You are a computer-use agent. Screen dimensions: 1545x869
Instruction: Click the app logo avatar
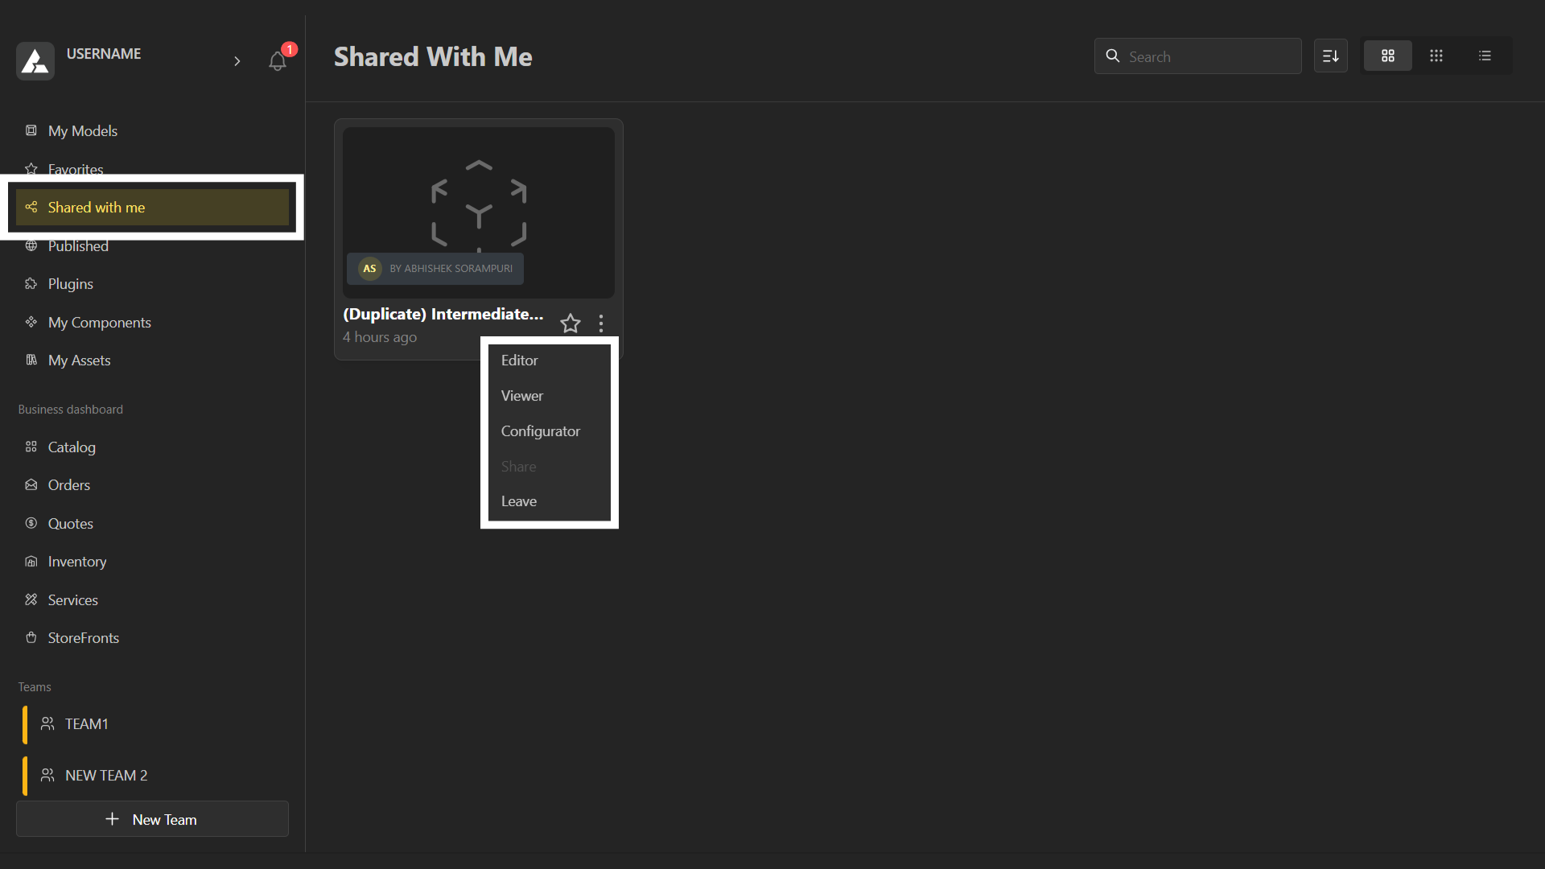[35, 61]
